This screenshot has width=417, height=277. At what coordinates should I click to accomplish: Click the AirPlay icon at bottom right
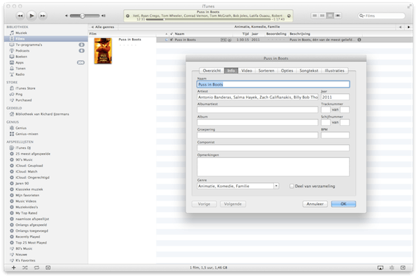[x=380, y=268]
